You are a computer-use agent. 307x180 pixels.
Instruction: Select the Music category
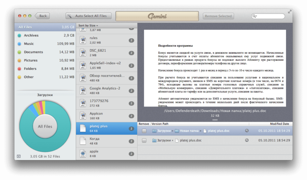point(45,44)
